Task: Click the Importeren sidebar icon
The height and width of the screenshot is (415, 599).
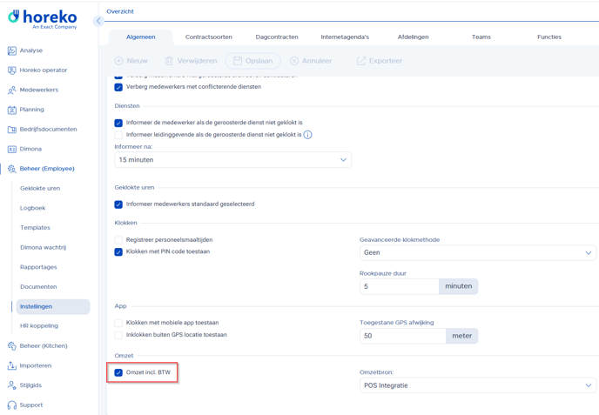Action: [x=11, y=365]
